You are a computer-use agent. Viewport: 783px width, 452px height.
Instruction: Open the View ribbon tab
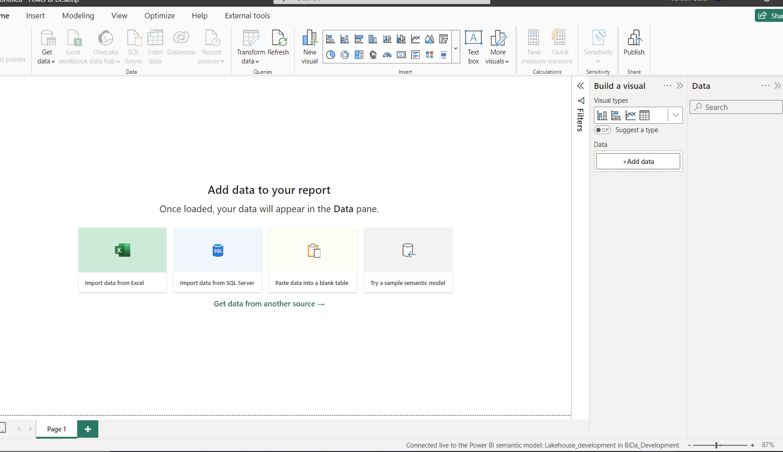pyautogui.click(x=119, y=16)
